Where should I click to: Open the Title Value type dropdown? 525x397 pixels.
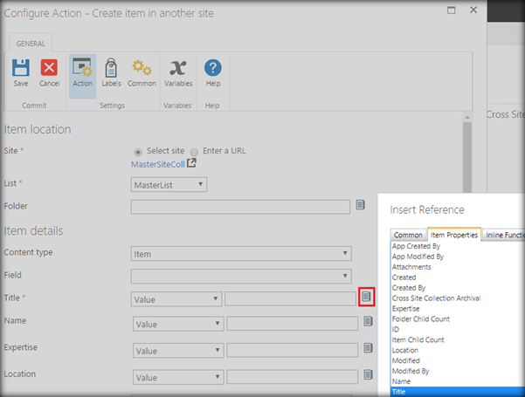pos(176,299)
